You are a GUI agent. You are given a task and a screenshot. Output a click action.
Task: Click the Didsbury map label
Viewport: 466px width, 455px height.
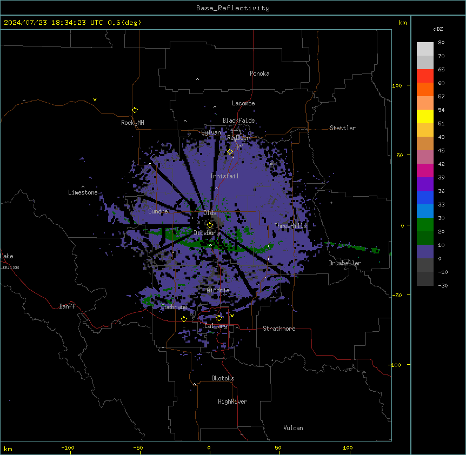[x=207, y=233]
